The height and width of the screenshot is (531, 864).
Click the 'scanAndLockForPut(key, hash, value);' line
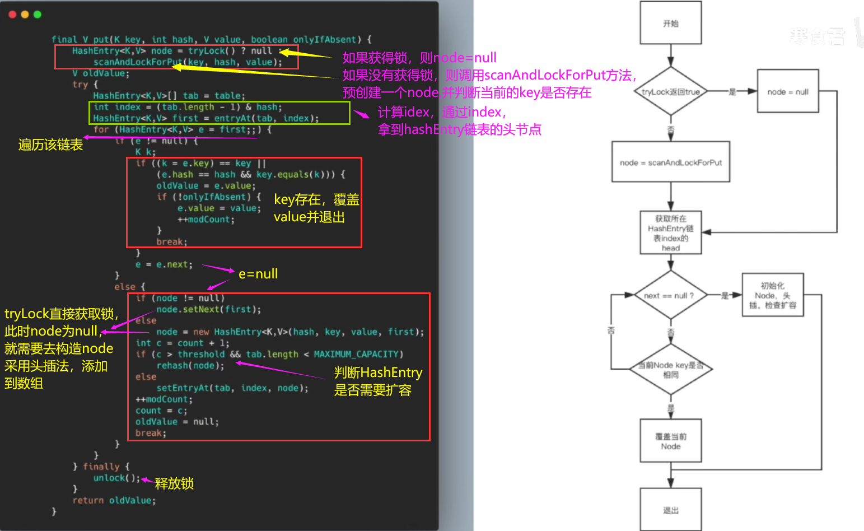188,62
